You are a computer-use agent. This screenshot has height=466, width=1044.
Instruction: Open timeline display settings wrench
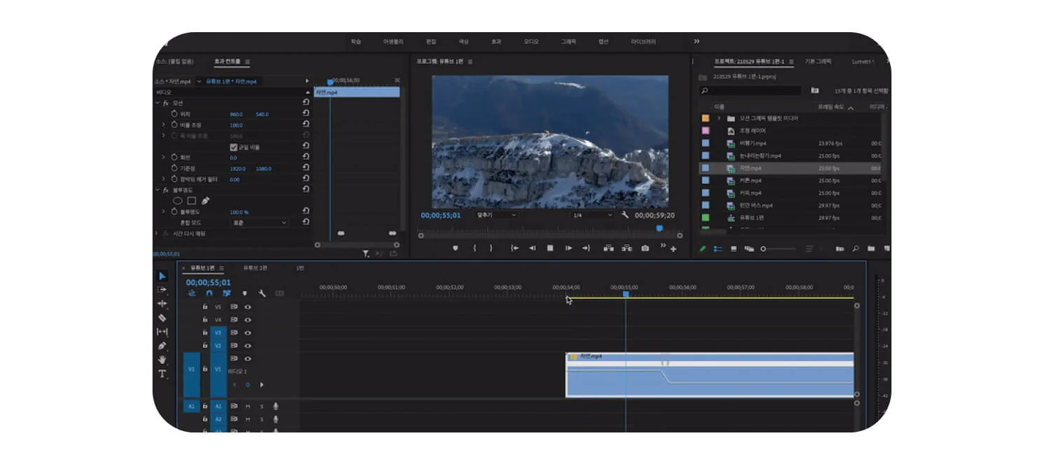(262, 294)
